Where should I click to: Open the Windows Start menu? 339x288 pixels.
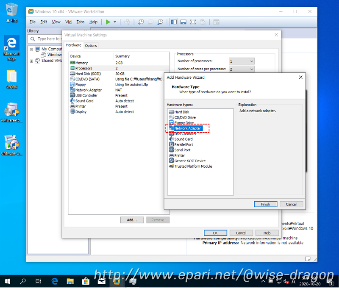[8, 281]
